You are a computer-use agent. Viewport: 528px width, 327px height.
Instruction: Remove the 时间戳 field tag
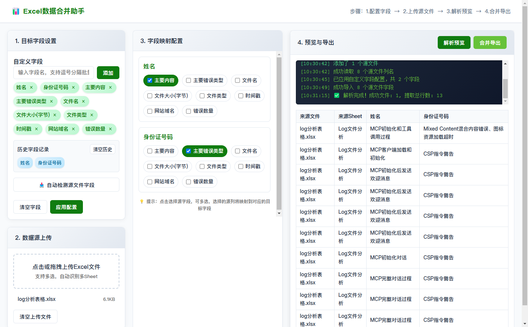(x=36, y=129)
